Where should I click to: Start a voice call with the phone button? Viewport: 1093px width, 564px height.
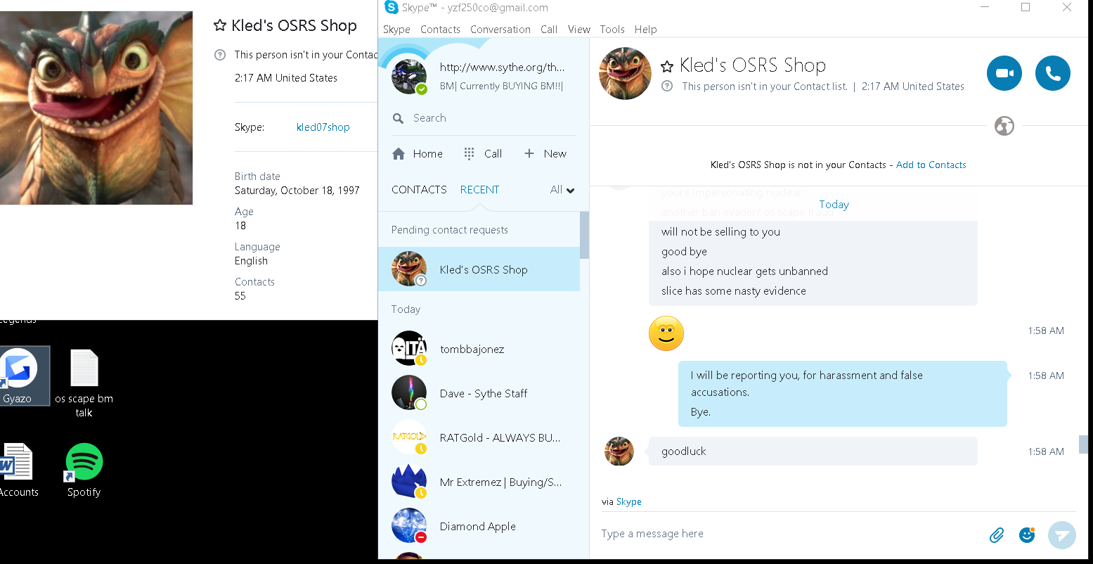1052,73
